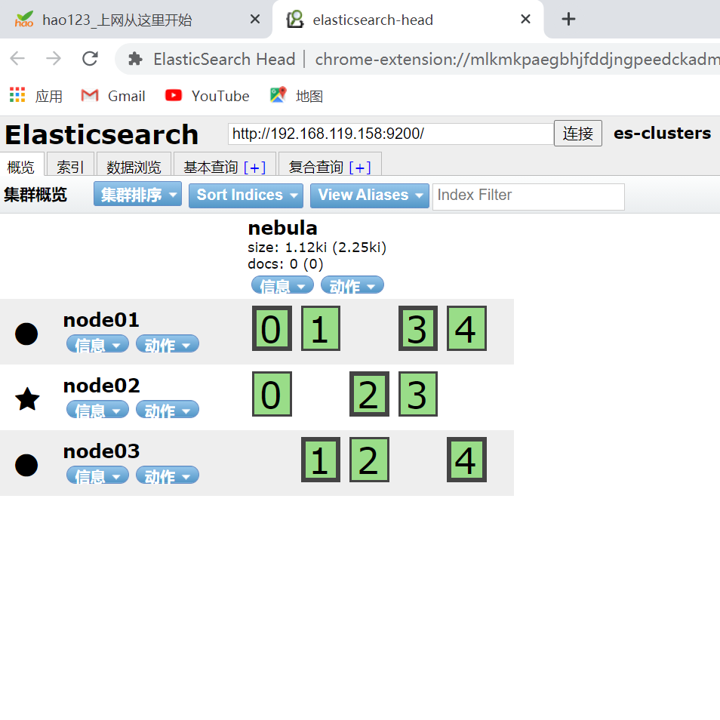Click the docs: 0 (0) text
Image resolution: width=720 pixels, height=720 pixels.
[285, 264]
